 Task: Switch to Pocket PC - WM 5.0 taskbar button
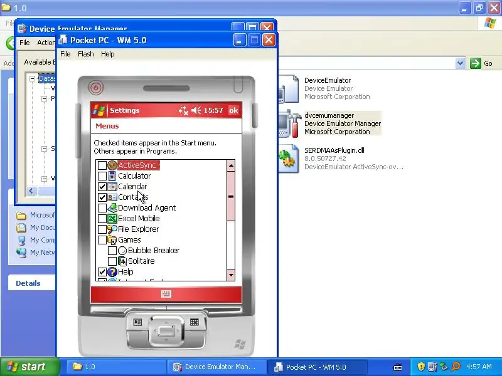(317, 367)
